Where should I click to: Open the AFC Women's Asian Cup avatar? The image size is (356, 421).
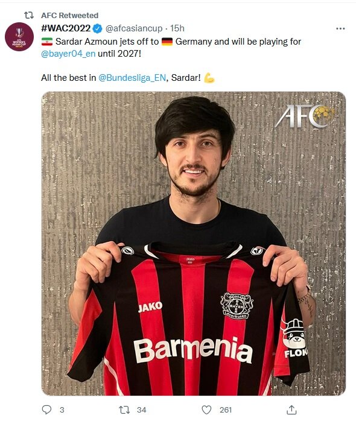point(19,37)
